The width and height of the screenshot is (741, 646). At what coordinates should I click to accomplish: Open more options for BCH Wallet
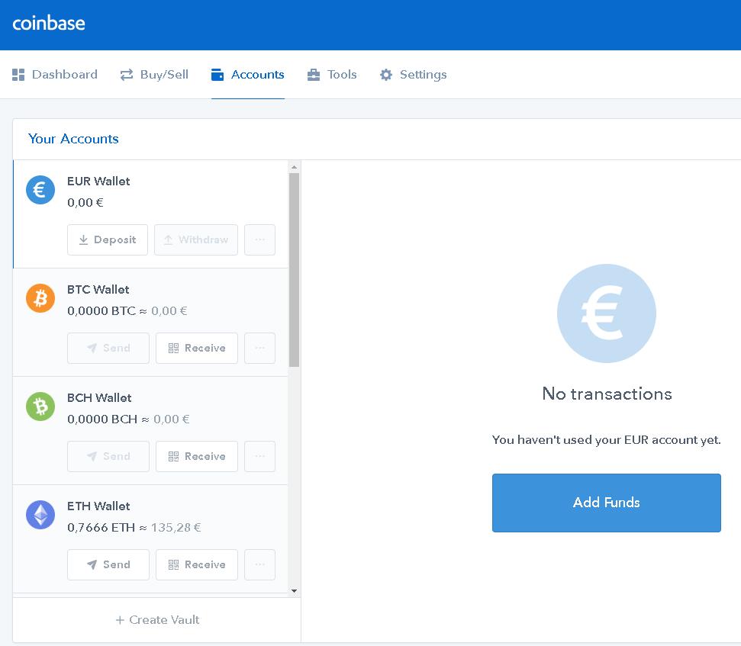(x=259, y=456)
